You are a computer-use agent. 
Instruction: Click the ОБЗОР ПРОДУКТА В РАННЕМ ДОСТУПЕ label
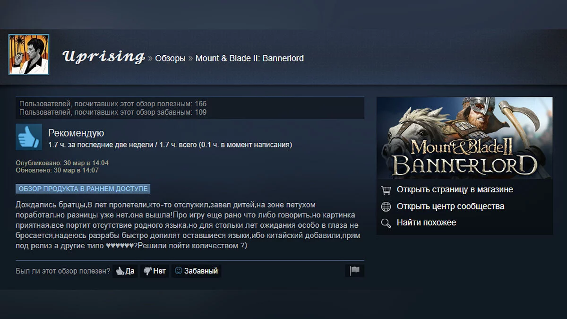pyautogui.click(x=83, y=189)
